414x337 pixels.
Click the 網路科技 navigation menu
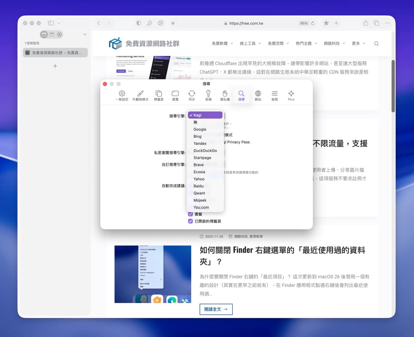(x=332, y=43)
